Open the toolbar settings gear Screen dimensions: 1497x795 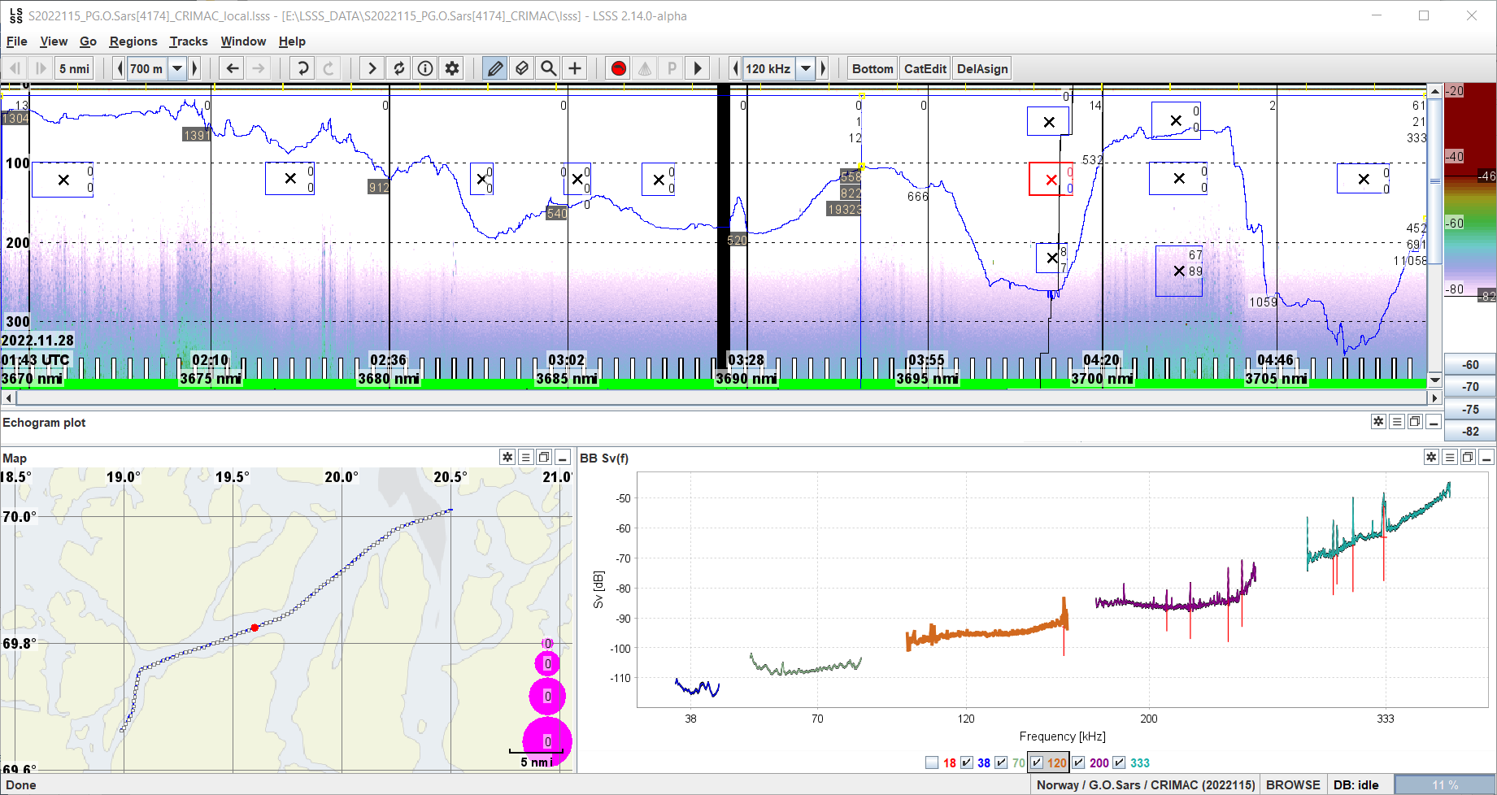(x=452, y=68)
